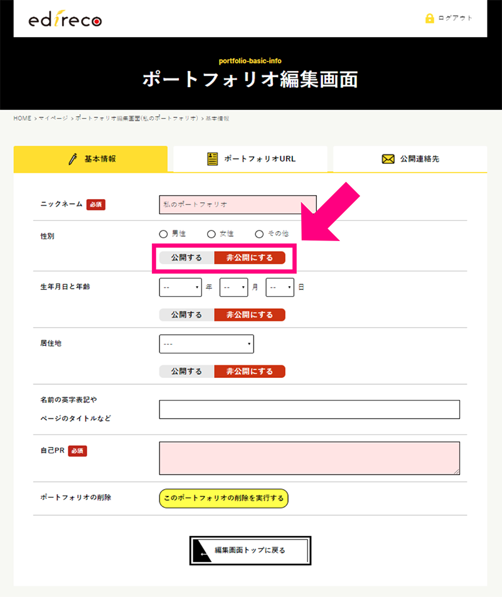Open the birth month dropdown
This screenshot has width=502, height=597.
click(x=233, y=287)
